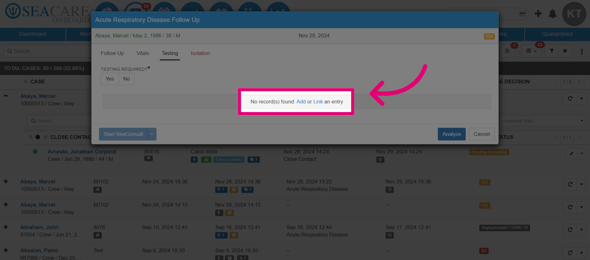Open the Follow Up tab
Viewport: 590px width, 260px height.
pyautogui.click(x=112, y=53)
